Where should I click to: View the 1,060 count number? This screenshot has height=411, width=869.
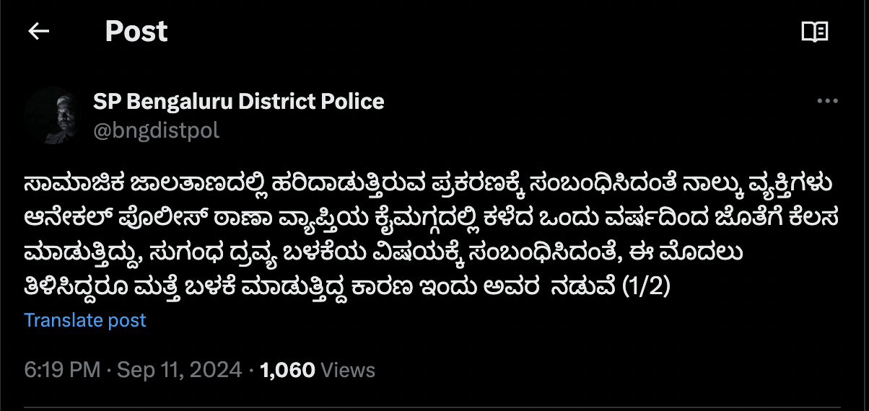click(287, 371)
